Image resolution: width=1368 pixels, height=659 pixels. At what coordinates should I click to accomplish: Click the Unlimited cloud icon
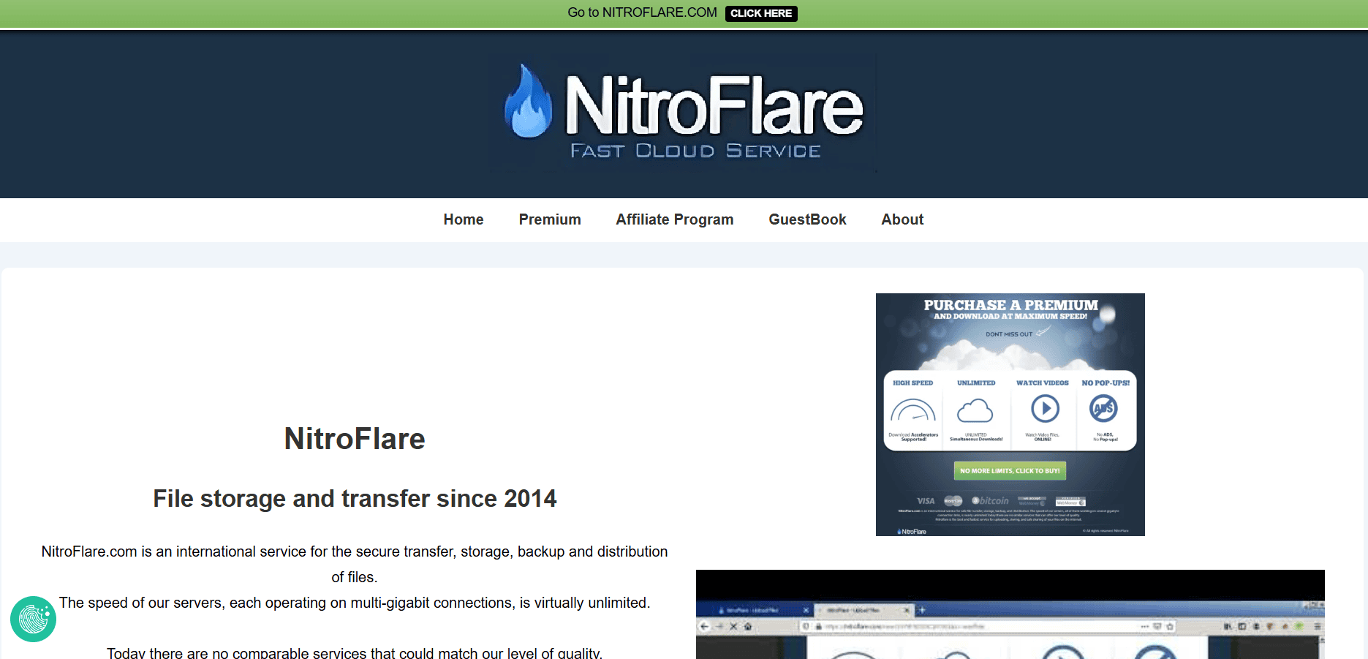click(975, 410)
